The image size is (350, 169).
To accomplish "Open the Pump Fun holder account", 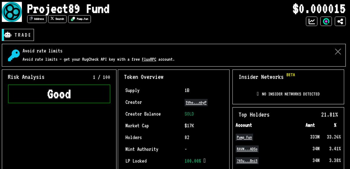I will click(x=244, y=137).
